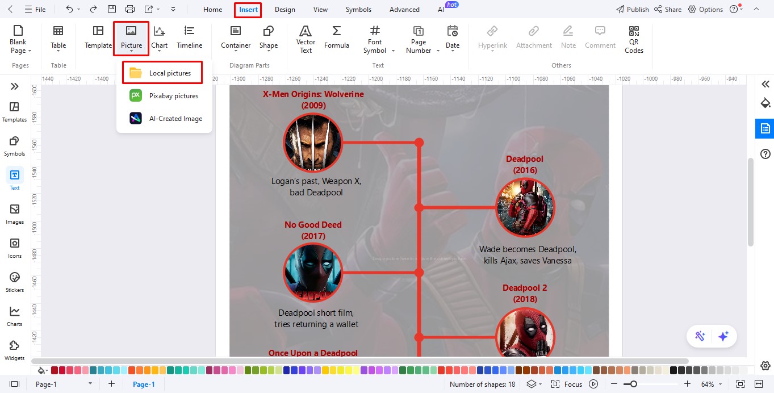Click the Share button
Viewport: 774px width, 393px height.
point(668,10)
